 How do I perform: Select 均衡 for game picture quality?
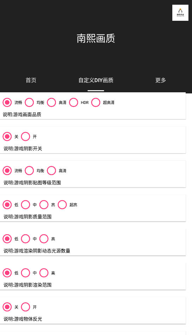coord(29,103)
